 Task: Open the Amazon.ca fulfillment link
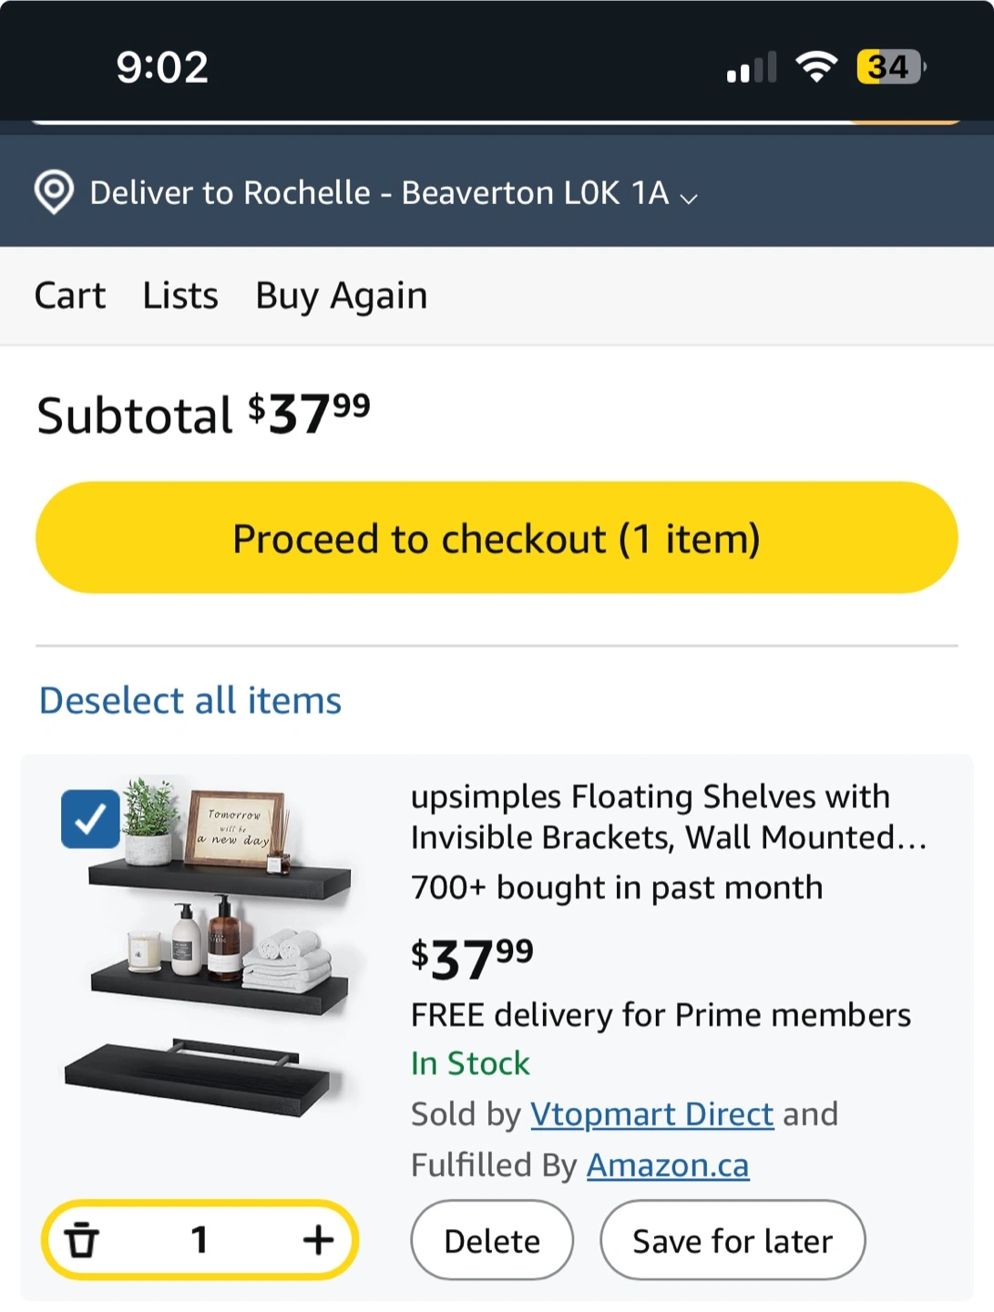pyautogui.click(x=668, y=1164)
